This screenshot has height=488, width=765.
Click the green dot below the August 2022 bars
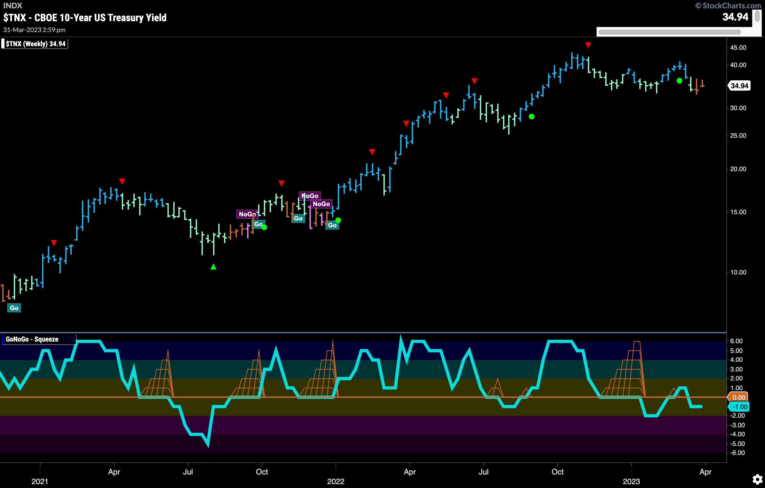532,117
